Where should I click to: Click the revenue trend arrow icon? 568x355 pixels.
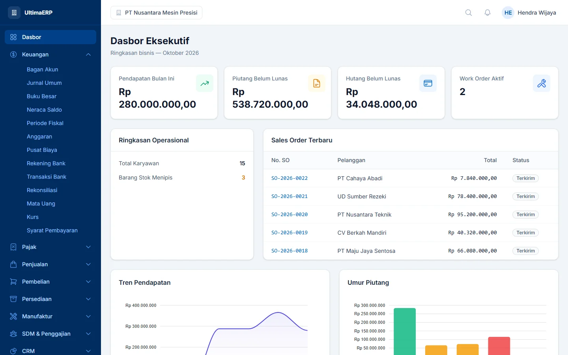coord(205,83)
